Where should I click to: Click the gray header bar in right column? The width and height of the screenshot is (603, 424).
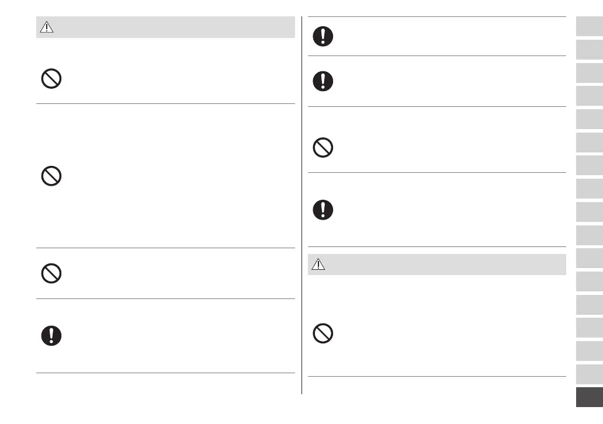point(437,265)
